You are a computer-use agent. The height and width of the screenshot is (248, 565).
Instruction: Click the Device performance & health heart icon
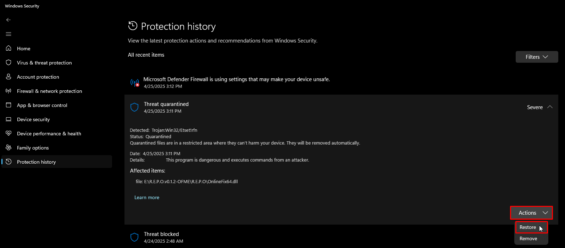pos(9,133)
